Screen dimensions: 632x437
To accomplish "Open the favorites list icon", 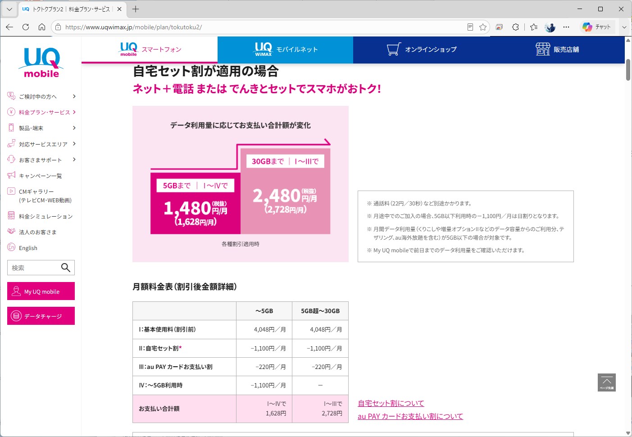I will coord(534,27).
